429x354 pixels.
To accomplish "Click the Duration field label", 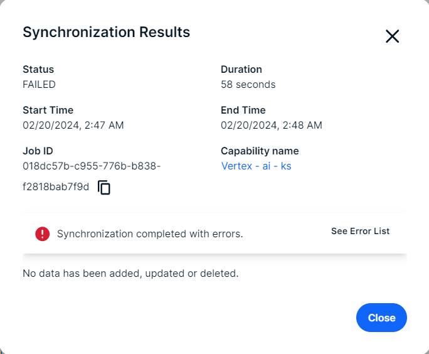I will coord(241,70).
